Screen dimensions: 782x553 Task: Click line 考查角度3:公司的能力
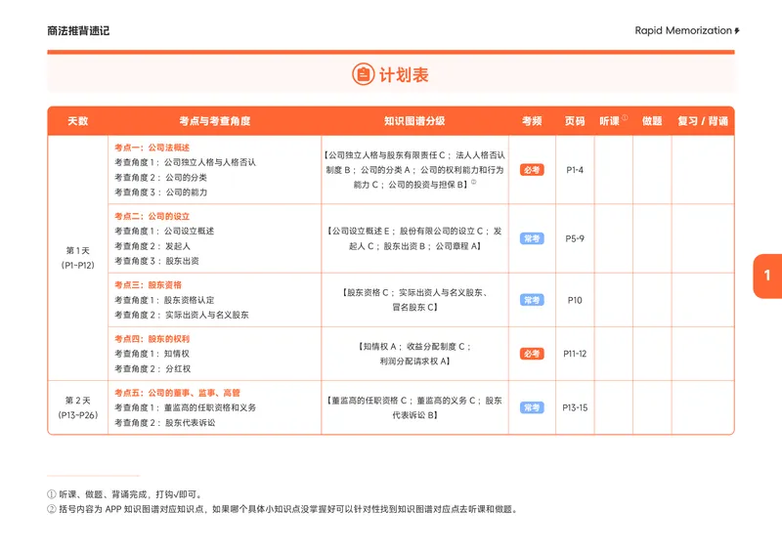point(160,192)
